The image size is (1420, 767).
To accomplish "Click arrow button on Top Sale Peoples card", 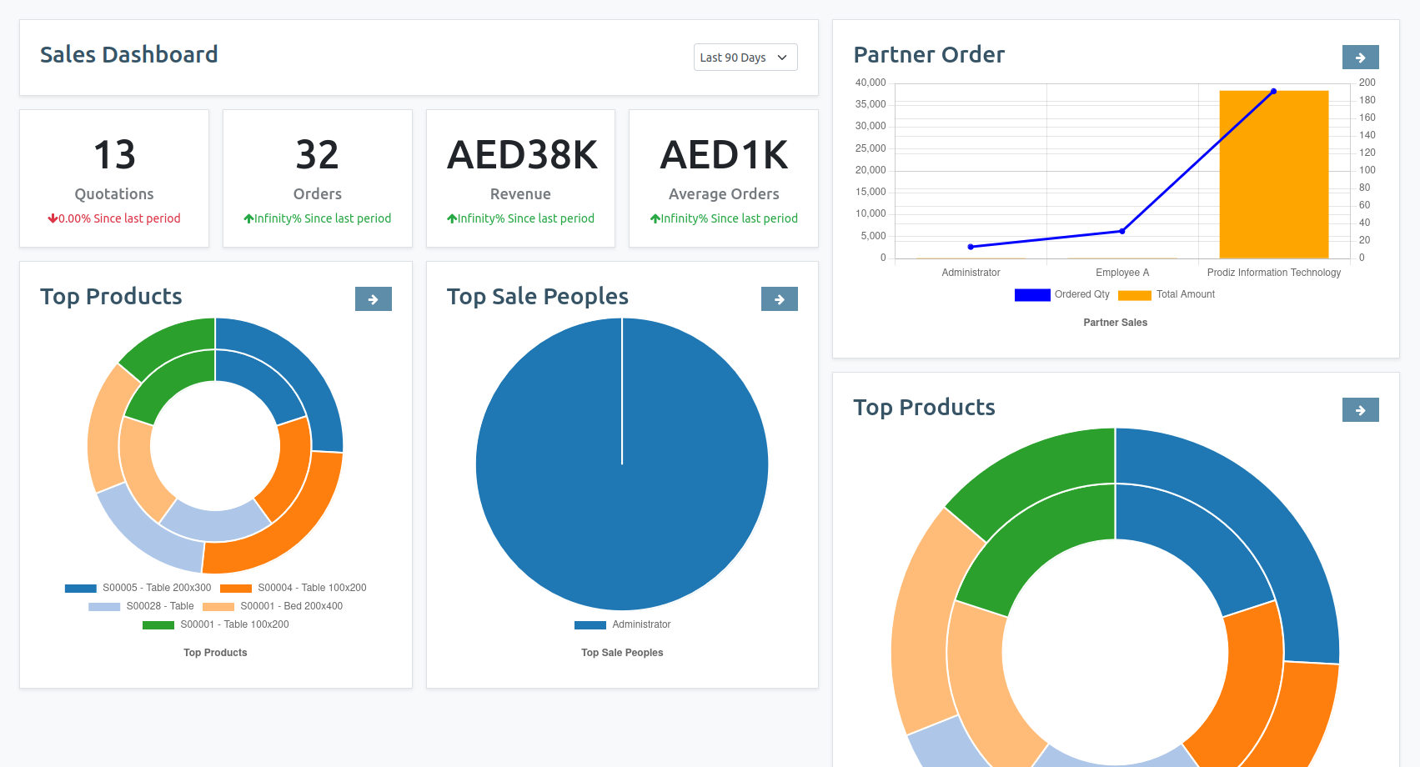I will pos(779,299).
